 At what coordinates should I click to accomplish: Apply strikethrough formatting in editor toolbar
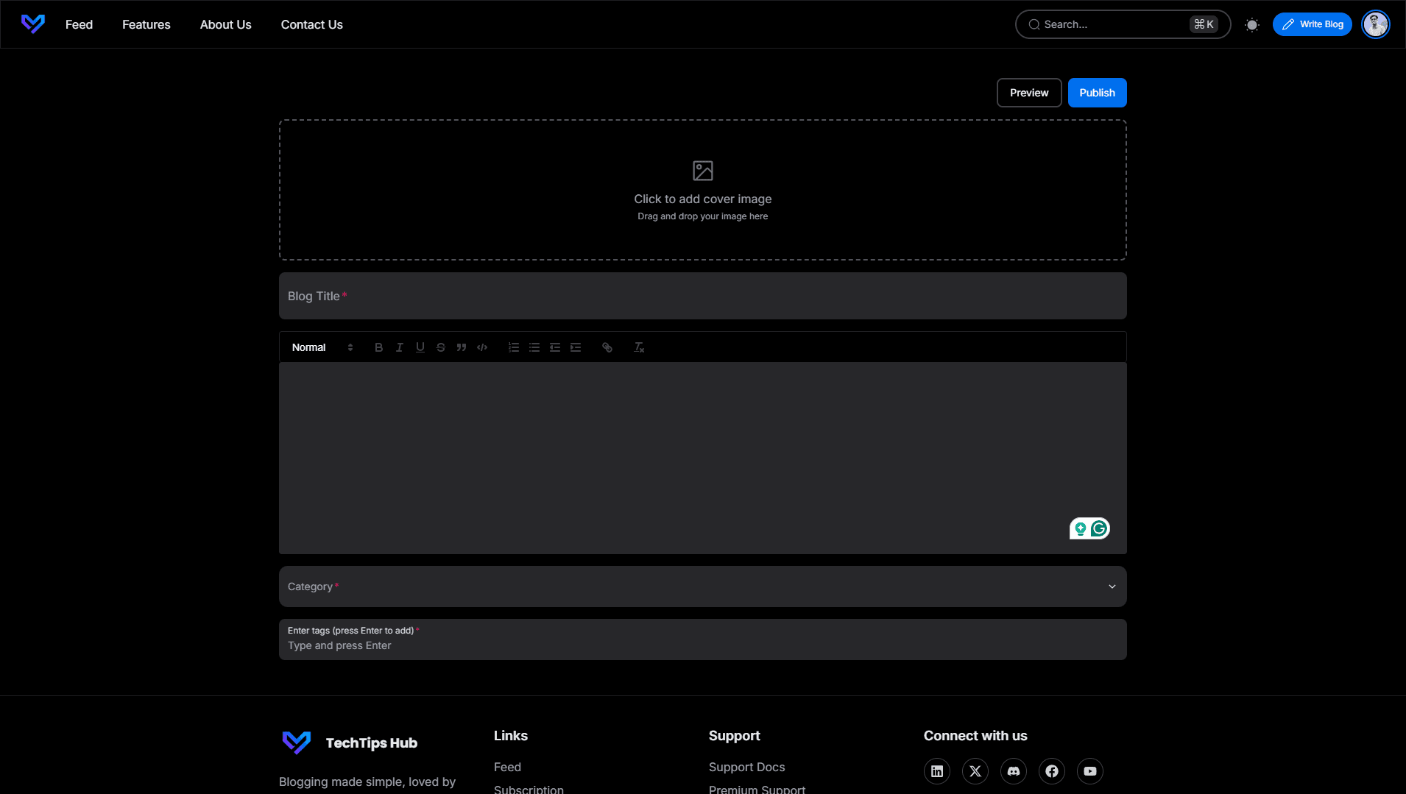coord(440,347)
